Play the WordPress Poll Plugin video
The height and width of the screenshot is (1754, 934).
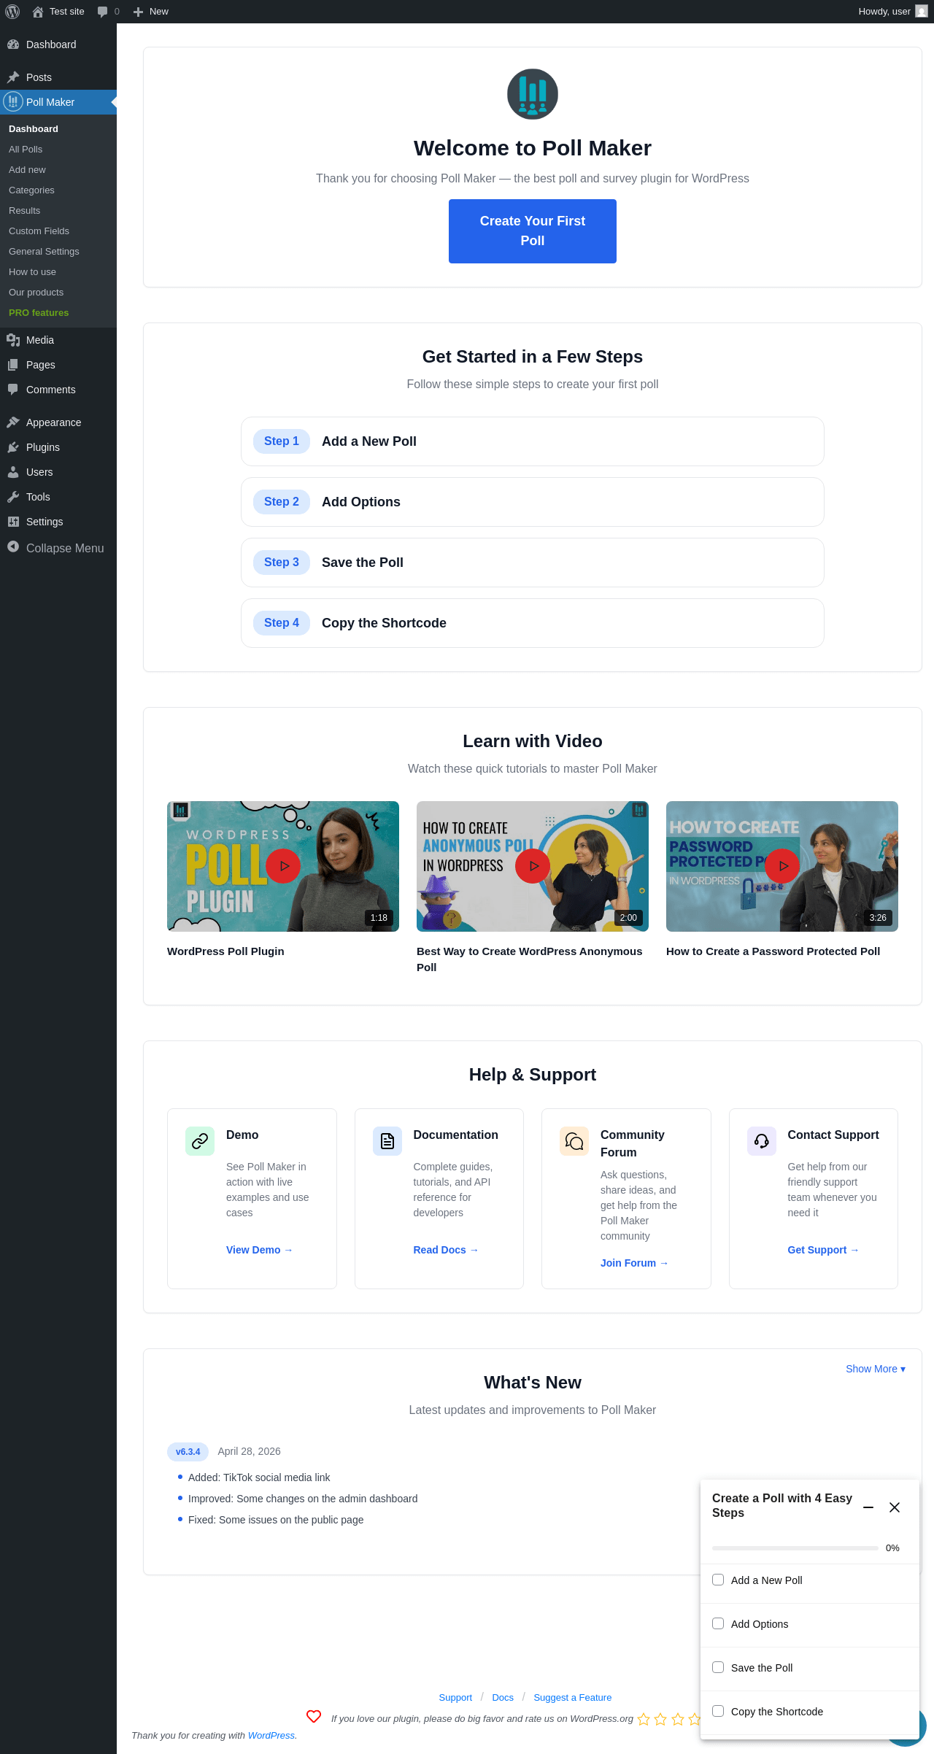click(283, 866)
